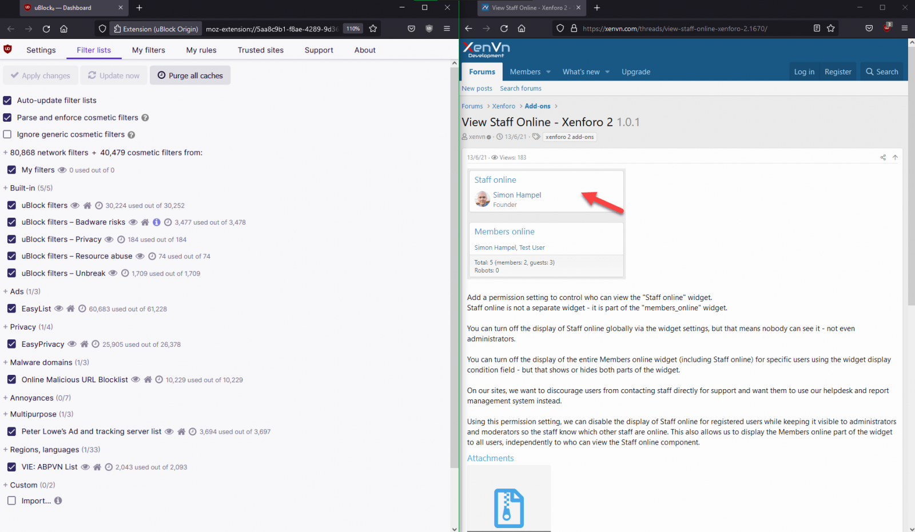Image resolution: width=915 pixels, height=532 pixels.
Task: Click the Register link on XenVn
Action: (x=838, y=72)
